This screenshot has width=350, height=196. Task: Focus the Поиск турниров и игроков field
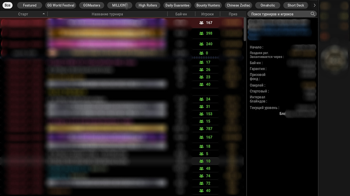pos(279,14)
